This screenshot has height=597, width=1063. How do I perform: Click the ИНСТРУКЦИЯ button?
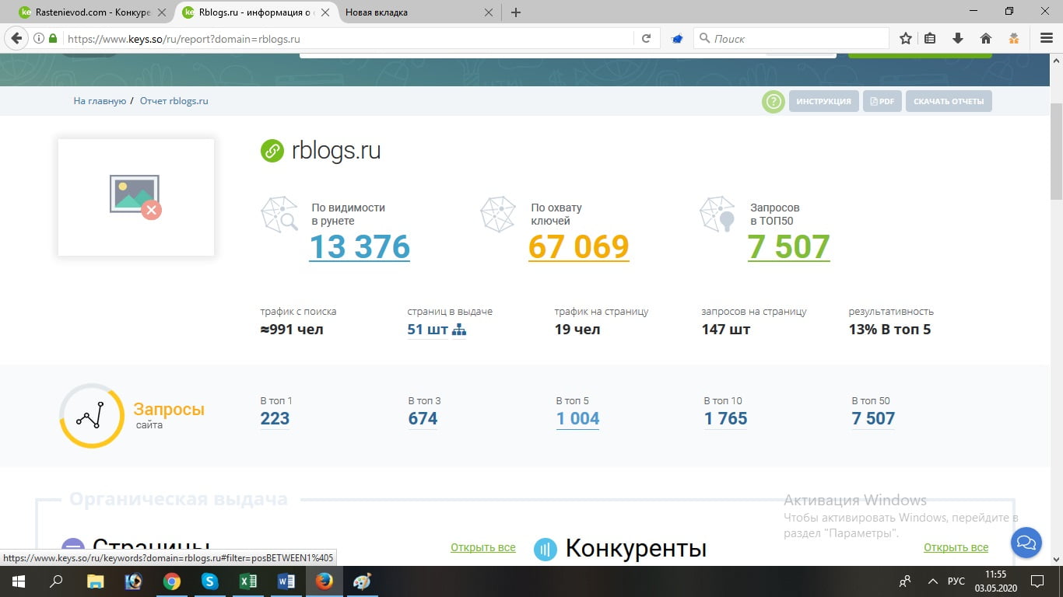pos(823,101)
